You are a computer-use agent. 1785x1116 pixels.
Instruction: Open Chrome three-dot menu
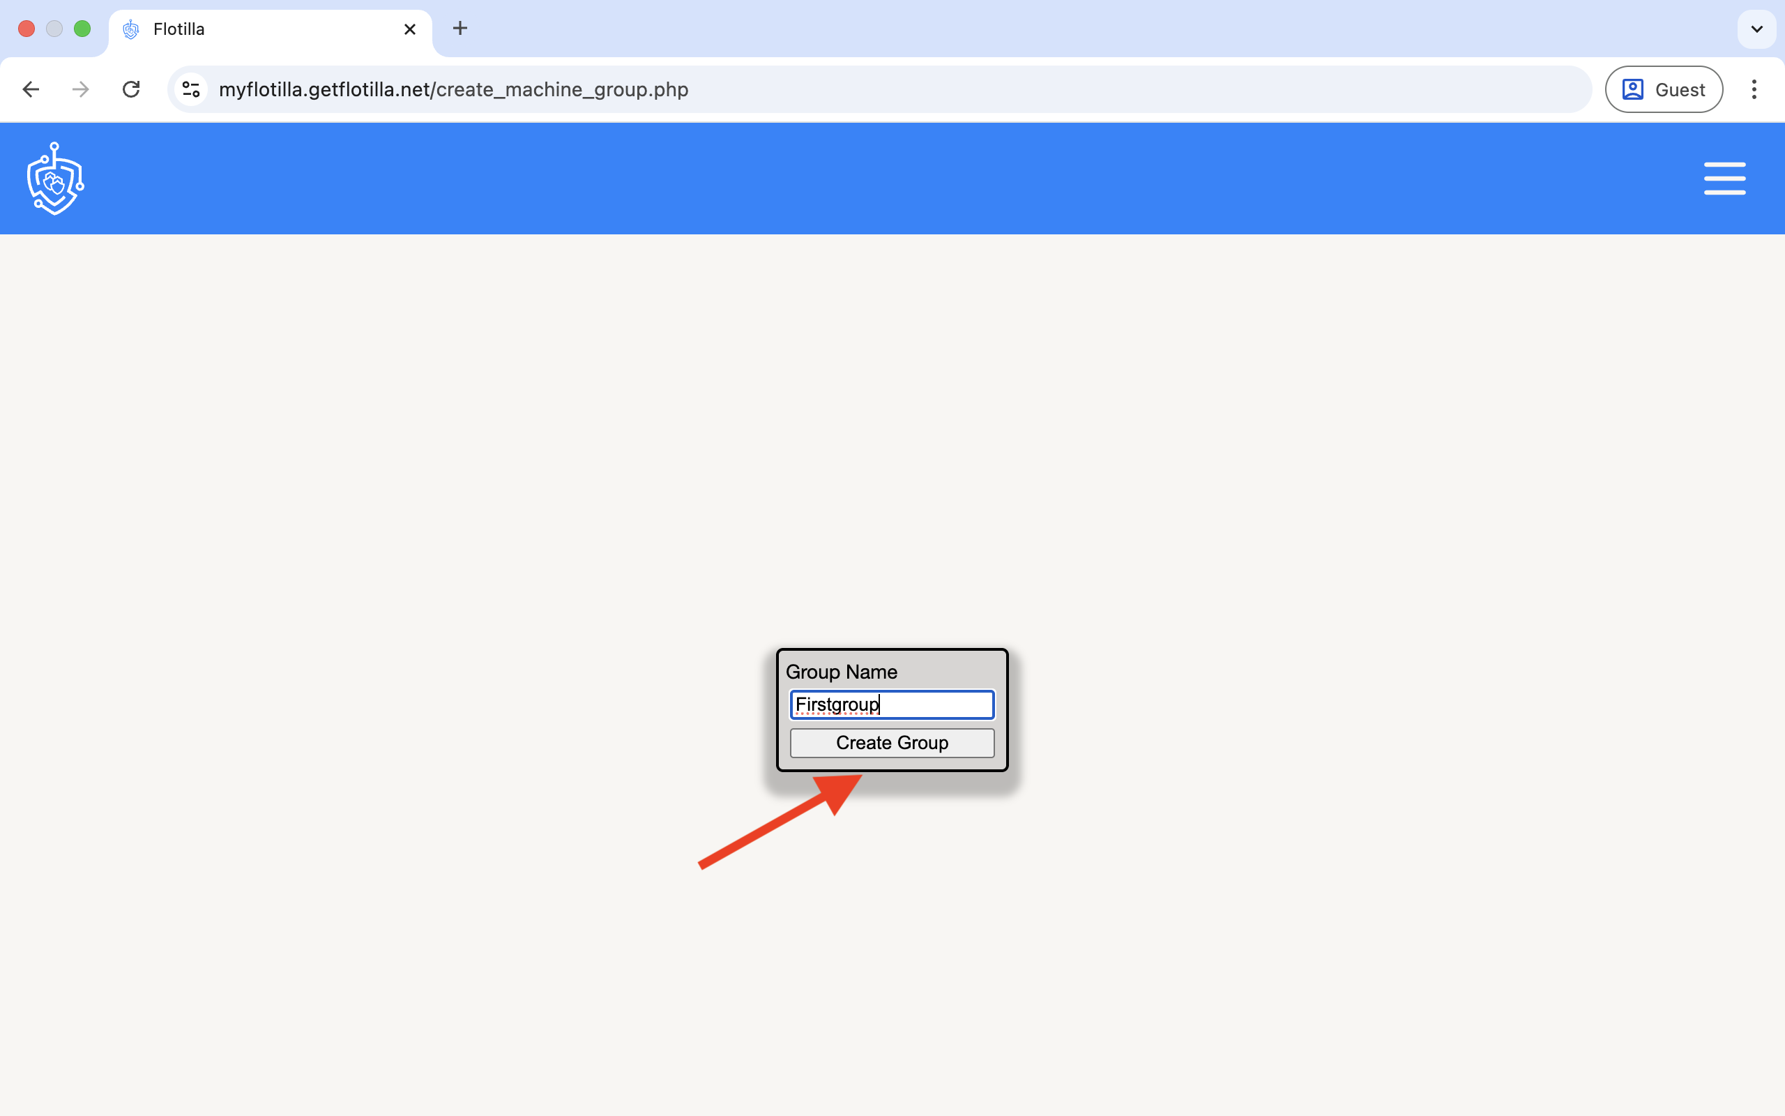pyautogui.click(x=1754, y=89)
